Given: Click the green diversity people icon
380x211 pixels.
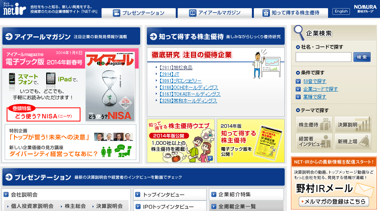Looking at the screenshot, I should tap(106, 152).
